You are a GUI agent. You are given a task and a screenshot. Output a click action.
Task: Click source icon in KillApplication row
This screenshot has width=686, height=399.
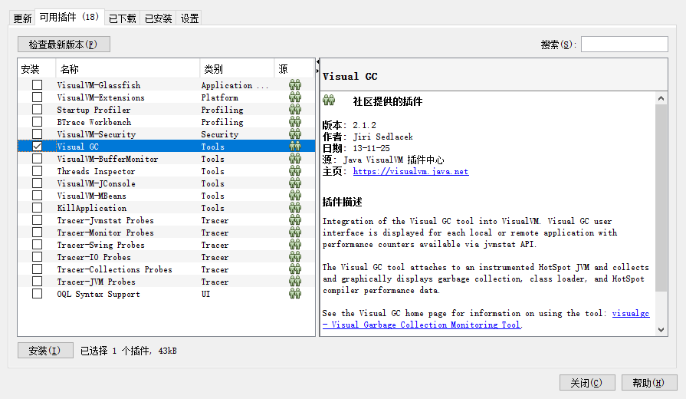(295, 208)
